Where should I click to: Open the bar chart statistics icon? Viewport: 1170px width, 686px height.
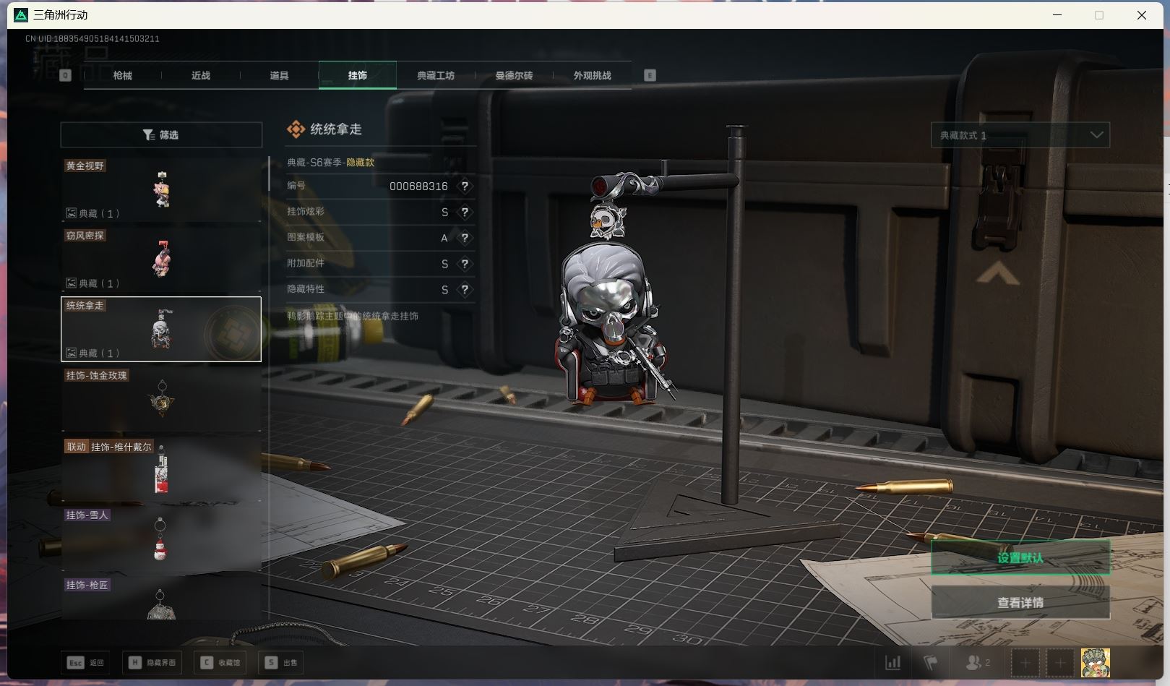893,662
